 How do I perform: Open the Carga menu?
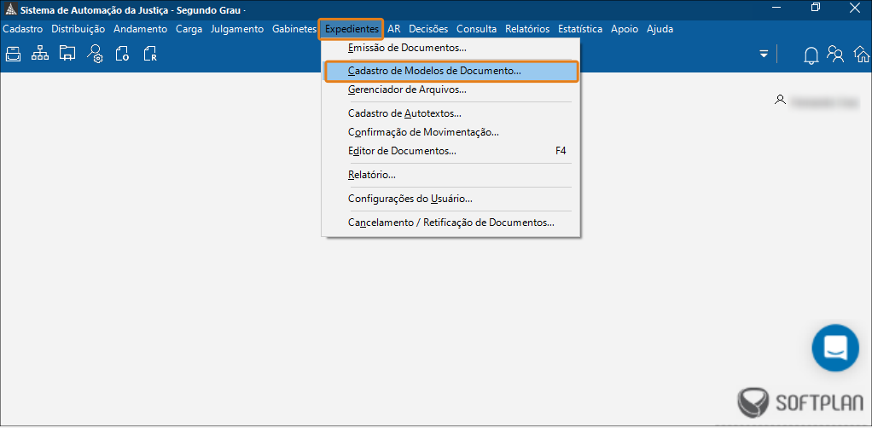pos(189,29)
